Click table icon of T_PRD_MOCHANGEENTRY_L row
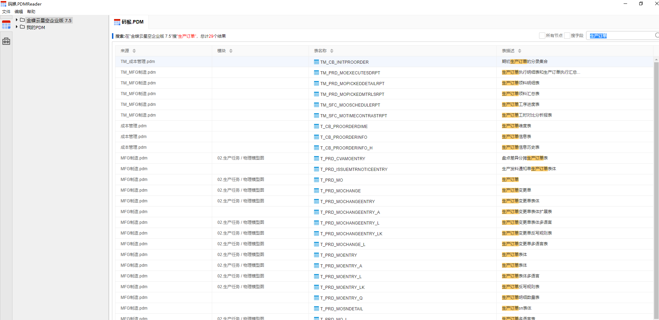The image size is (659, 320). [x=317, y=223]
